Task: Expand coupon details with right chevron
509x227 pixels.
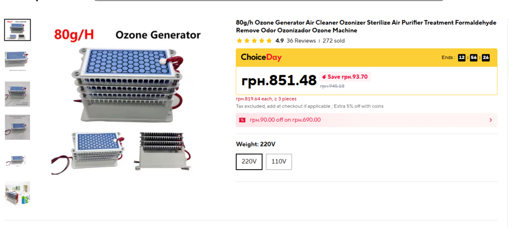Action: pos(491,120)
